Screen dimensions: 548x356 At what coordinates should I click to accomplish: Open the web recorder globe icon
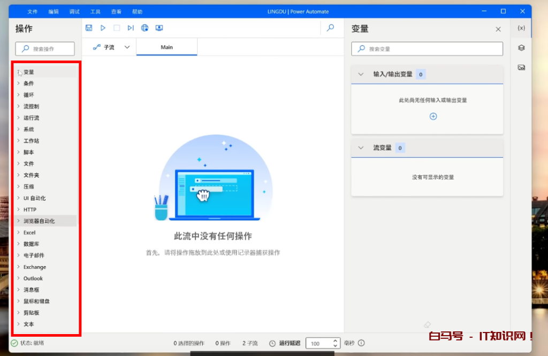[x=144, y=28]
